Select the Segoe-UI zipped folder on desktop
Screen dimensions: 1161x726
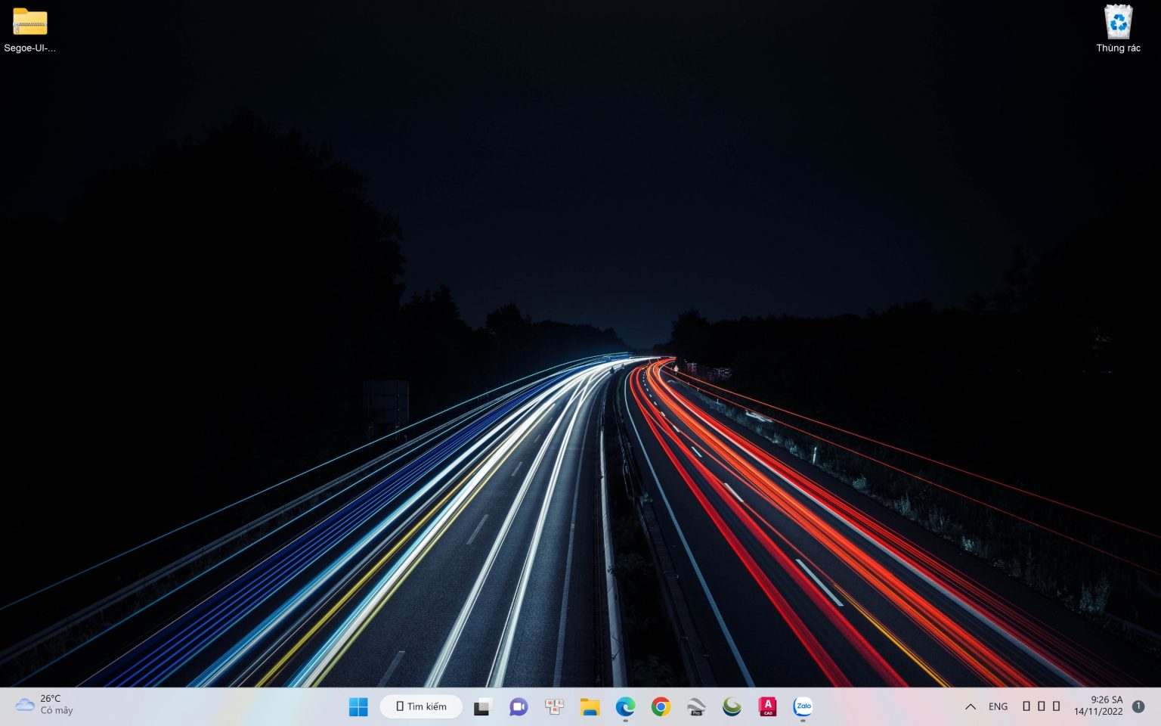click(30, 30)
